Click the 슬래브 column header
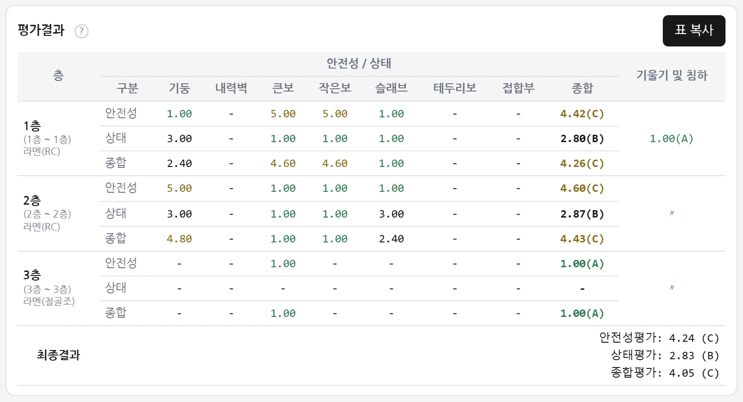 click(x=391, y=88)
